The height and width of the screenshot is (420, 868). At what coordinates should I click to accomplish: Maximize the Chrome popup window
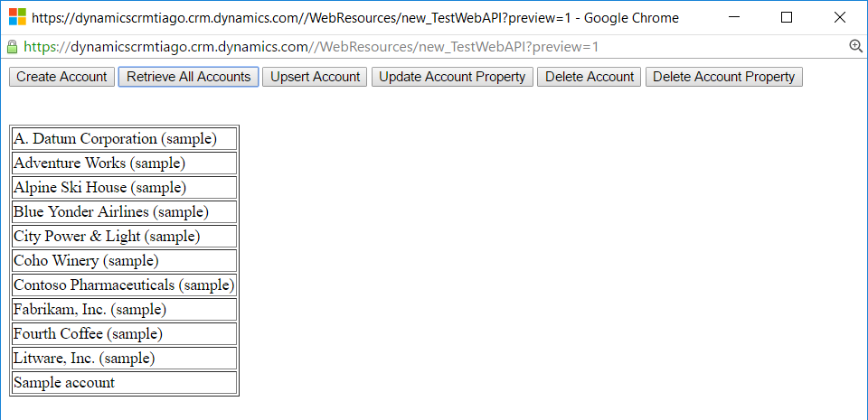coord(786,17)
